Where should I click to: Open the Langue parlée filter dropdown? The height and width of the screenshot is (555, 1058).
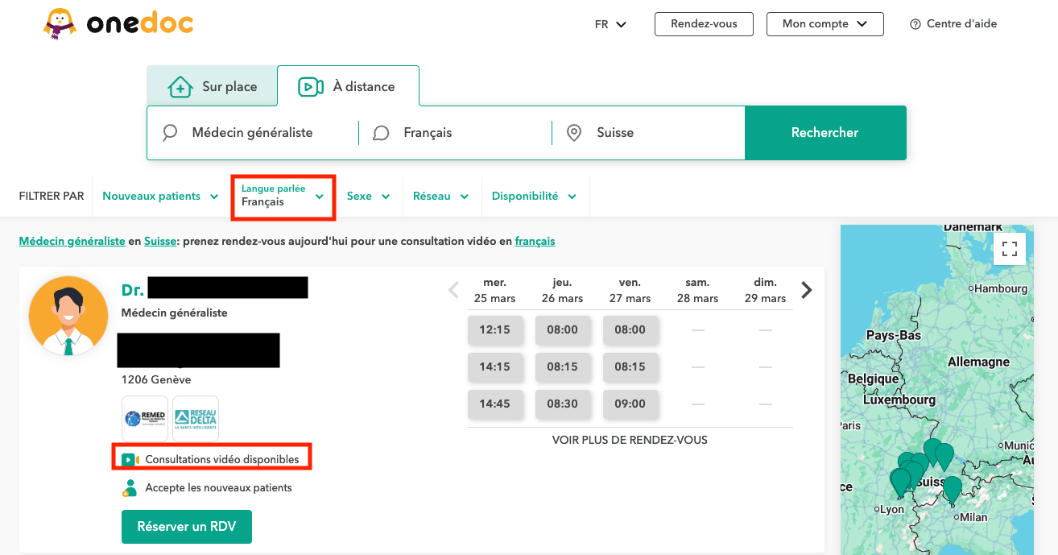283,196
